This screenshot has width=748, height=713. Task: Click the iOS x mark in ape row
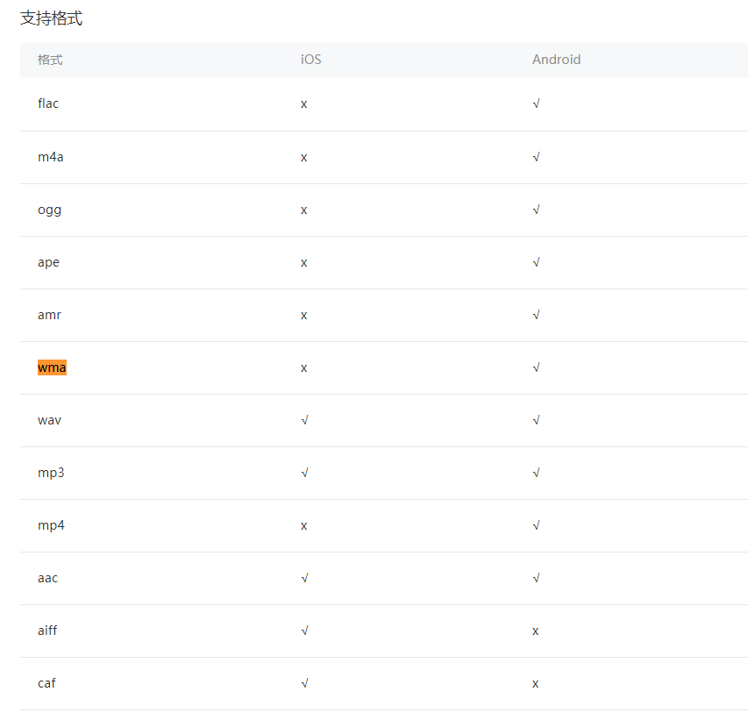coord(304,263)
